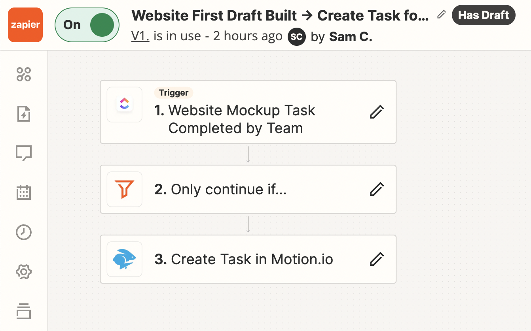This screenshot has width=531, height=331.
Task: Open the settings gear sidebar icon
Action: (x=24, y=272)
